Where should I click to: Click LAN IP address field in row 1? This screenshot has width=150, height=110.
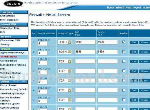coord(42,43)
